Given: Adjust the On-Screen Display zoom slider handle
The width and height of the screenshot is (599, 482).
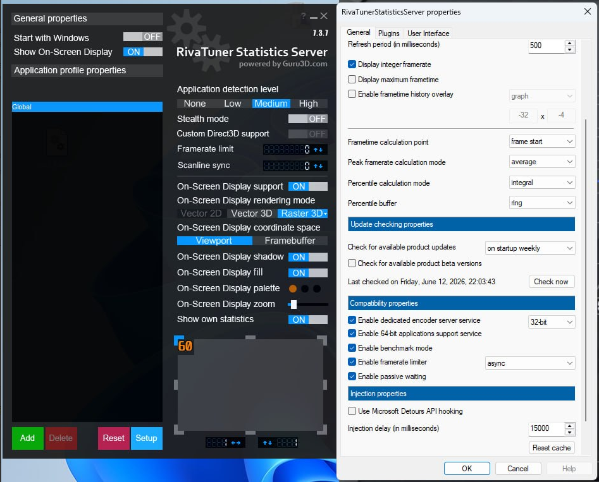Looking at the screenshot, I should tap(293, 304).
